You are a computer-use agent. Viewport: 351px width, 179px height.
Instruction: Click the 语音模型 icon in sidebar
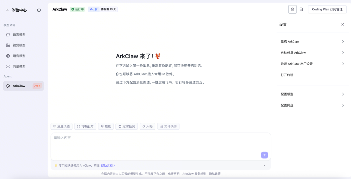tap(8, 56)
